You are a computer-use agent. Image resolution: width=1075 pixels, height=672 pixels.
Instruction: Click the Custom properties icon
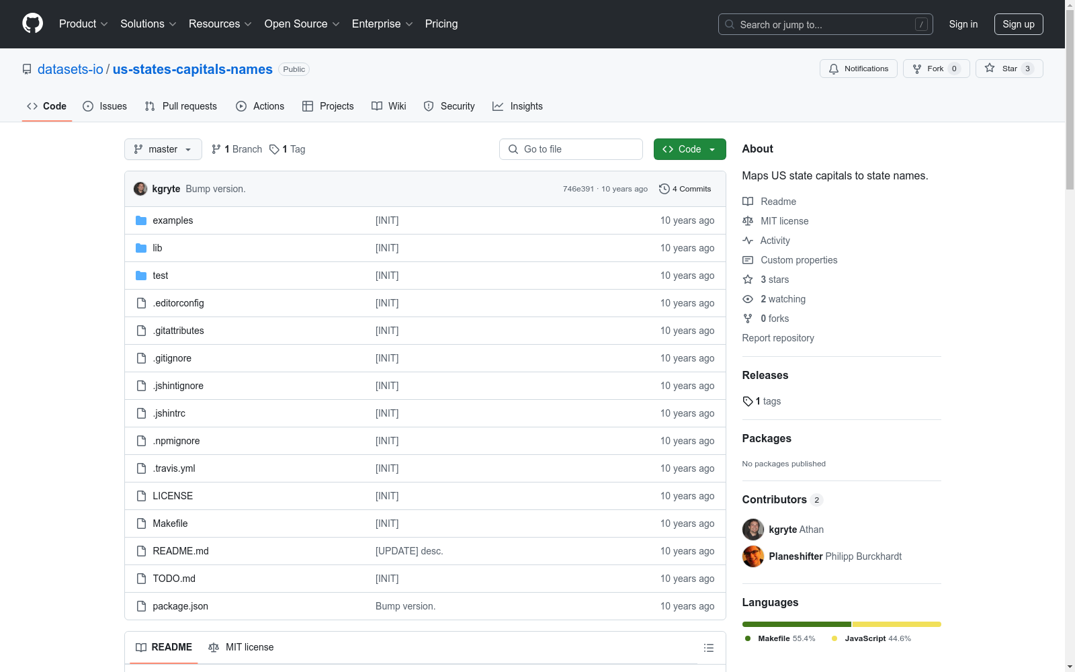[748, 260]
